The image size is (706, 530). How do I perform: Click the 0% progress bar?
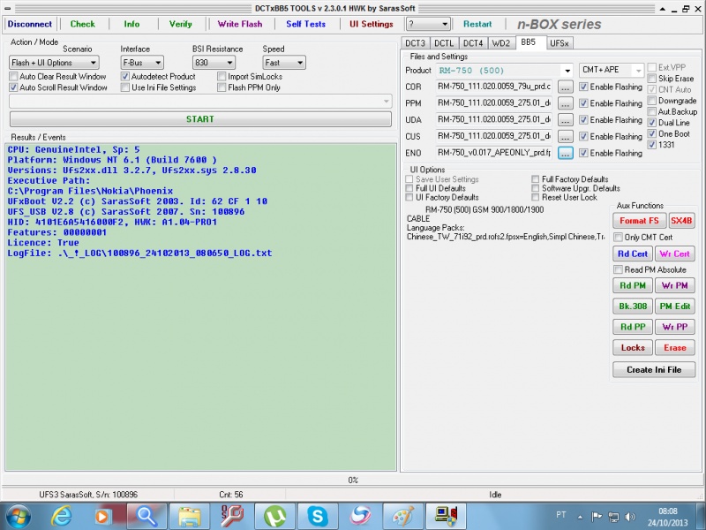353,480
